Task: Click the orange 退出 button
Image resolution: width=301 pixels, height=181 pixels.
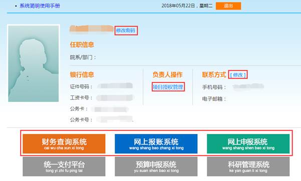Action: point(228,6)
